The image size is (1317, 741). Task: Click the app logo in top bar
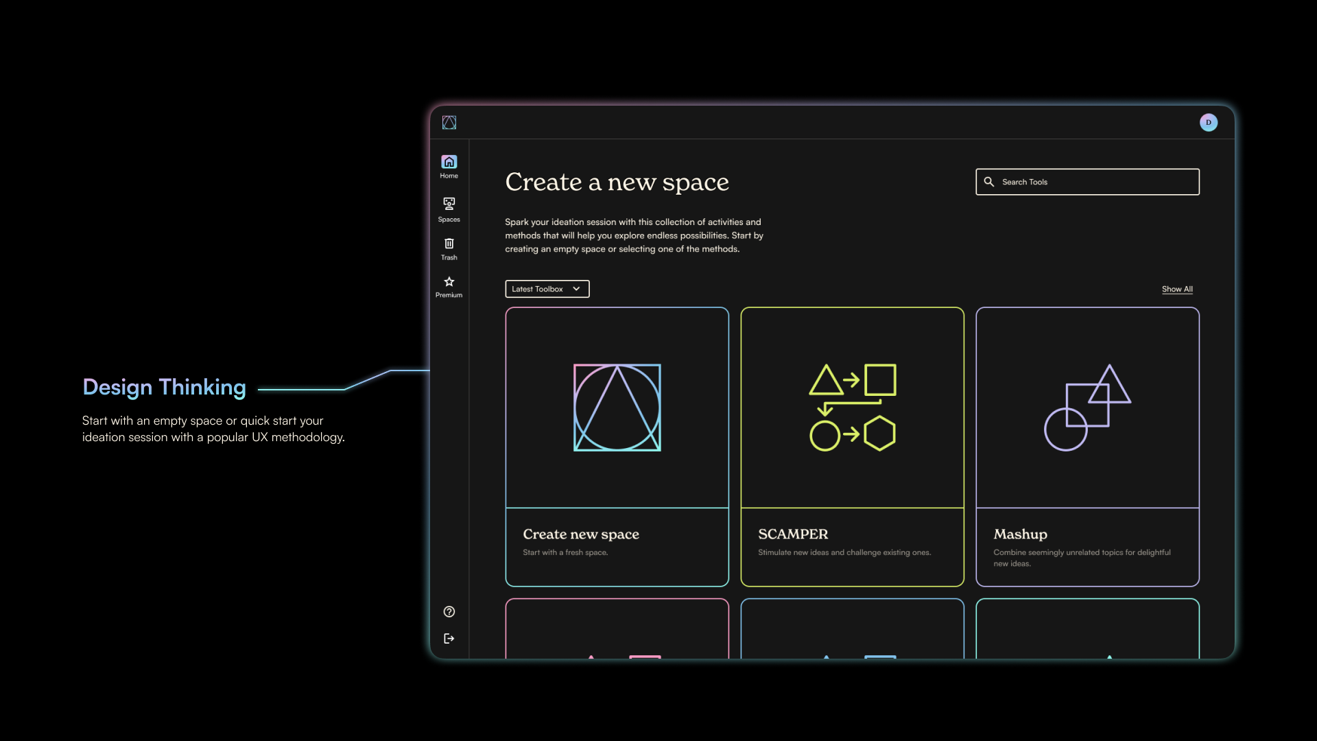coord(449,123)
